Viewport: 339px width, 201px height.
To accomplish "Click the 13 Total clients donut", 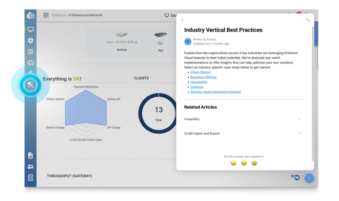I will click(158, 113).
